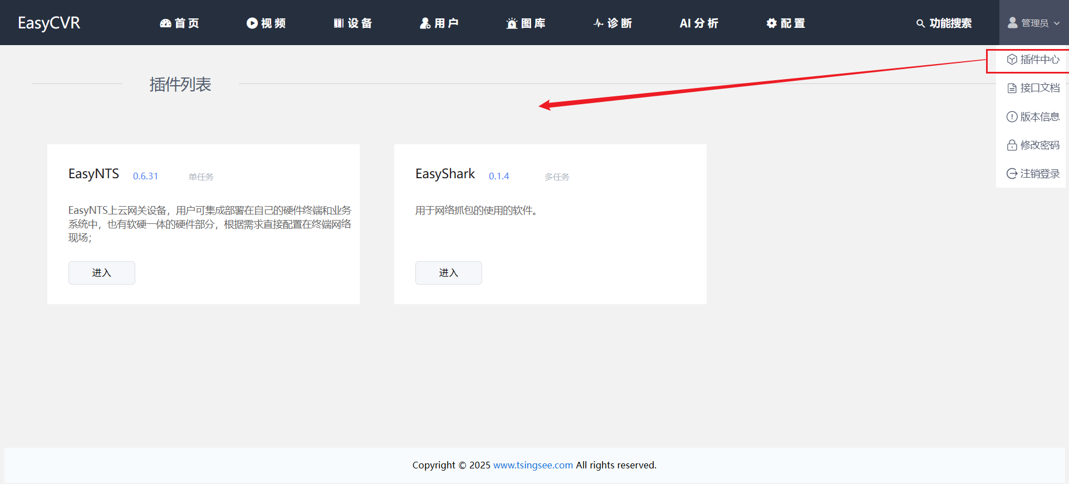Click the play icon beside 视频
Image resolution: width=1069 pixels, height=484 pixels.
pyautogui.click(x=252, y=23)
